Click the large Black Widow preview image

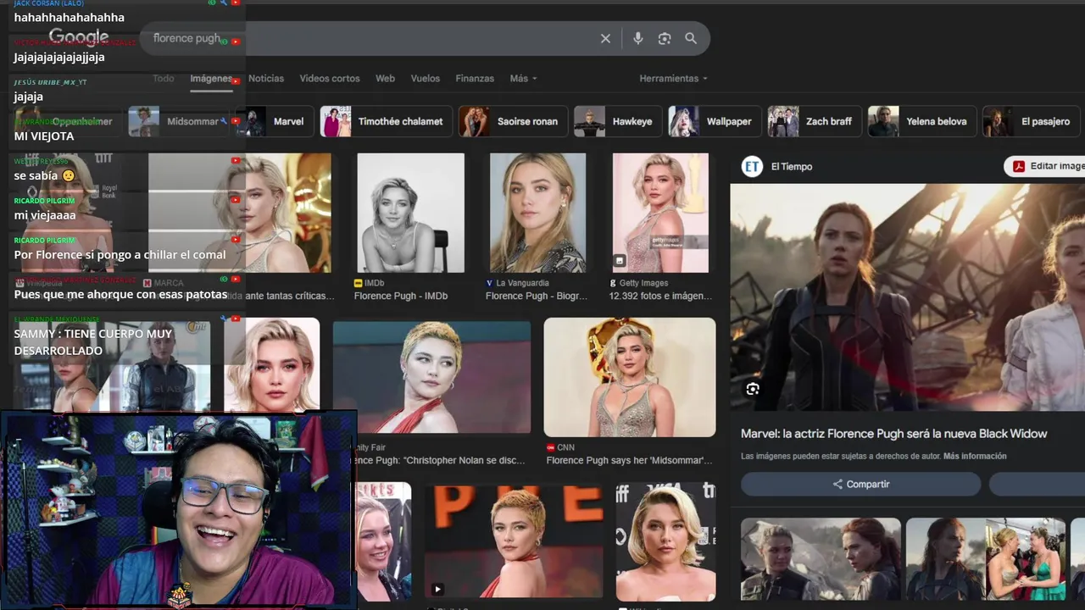click(908, 297)
